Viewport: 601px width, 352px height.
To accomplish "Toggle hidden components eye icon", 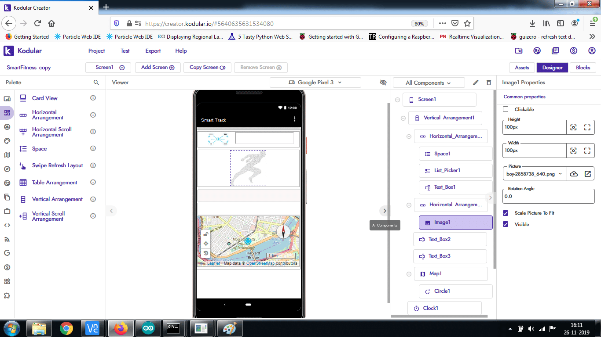I will tap(383, 83).
